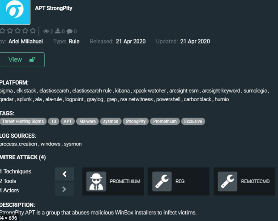Show previous MITRE ATT&CK items
This screenshot has width=278, height=221.
[64, 174]
